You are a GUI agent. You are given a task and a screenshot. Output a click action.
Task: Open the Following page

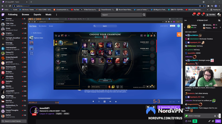tap(12, 14)
